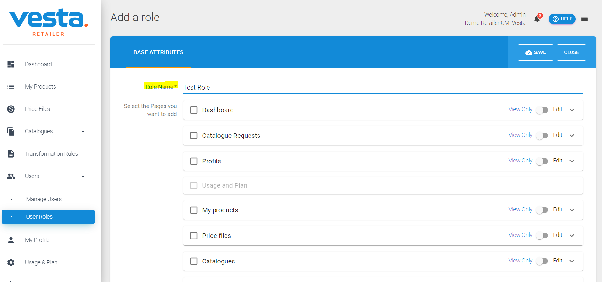Select the Base Attributes tab
The width and height of the screenshot is (602, 282).
[x=158, y=52]
